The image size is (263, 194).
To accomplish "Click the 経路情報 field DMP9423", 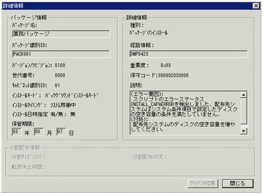I will point(189,54).
